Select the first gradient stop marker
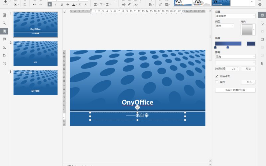 point(215,47)
